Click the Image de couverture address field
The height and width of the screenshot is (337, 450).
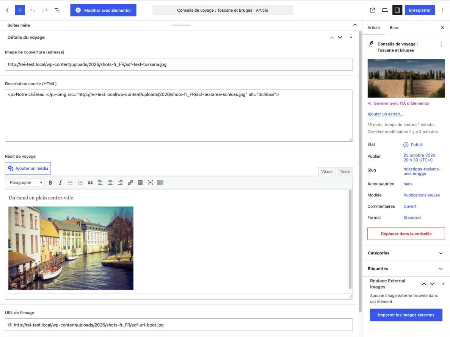[x=179, y=64]
